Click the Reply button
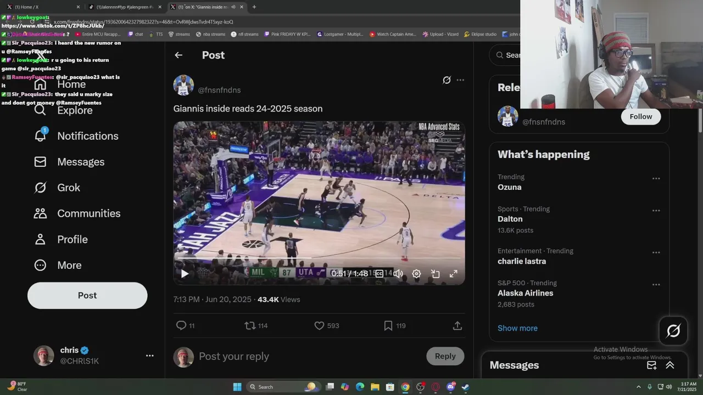This screenshot has height=395, width=703. coord(445,356)
